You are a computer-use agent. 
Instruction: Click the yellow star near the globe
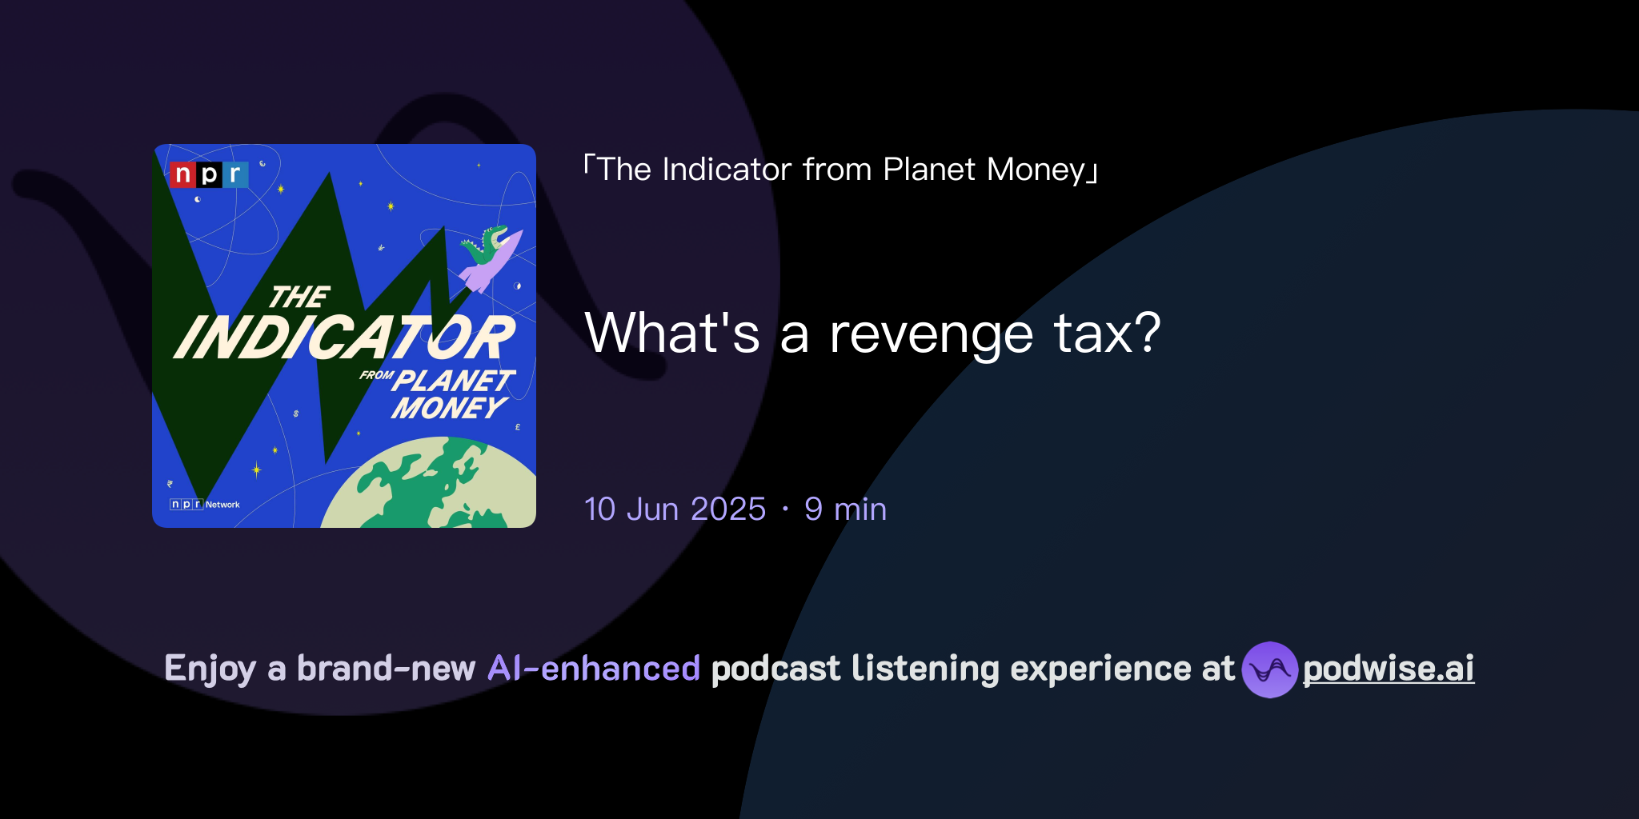tap(357, 433)
